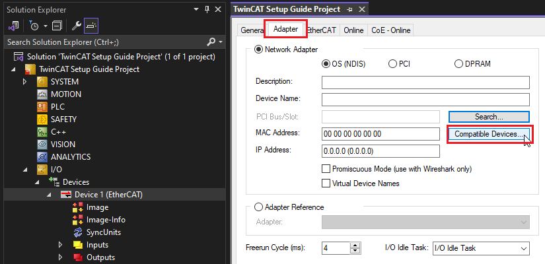This screenshot has height=264, width=545.
Task: Collapse the TwinCAT Setup Guide Project node
Action: click(13, 69)
